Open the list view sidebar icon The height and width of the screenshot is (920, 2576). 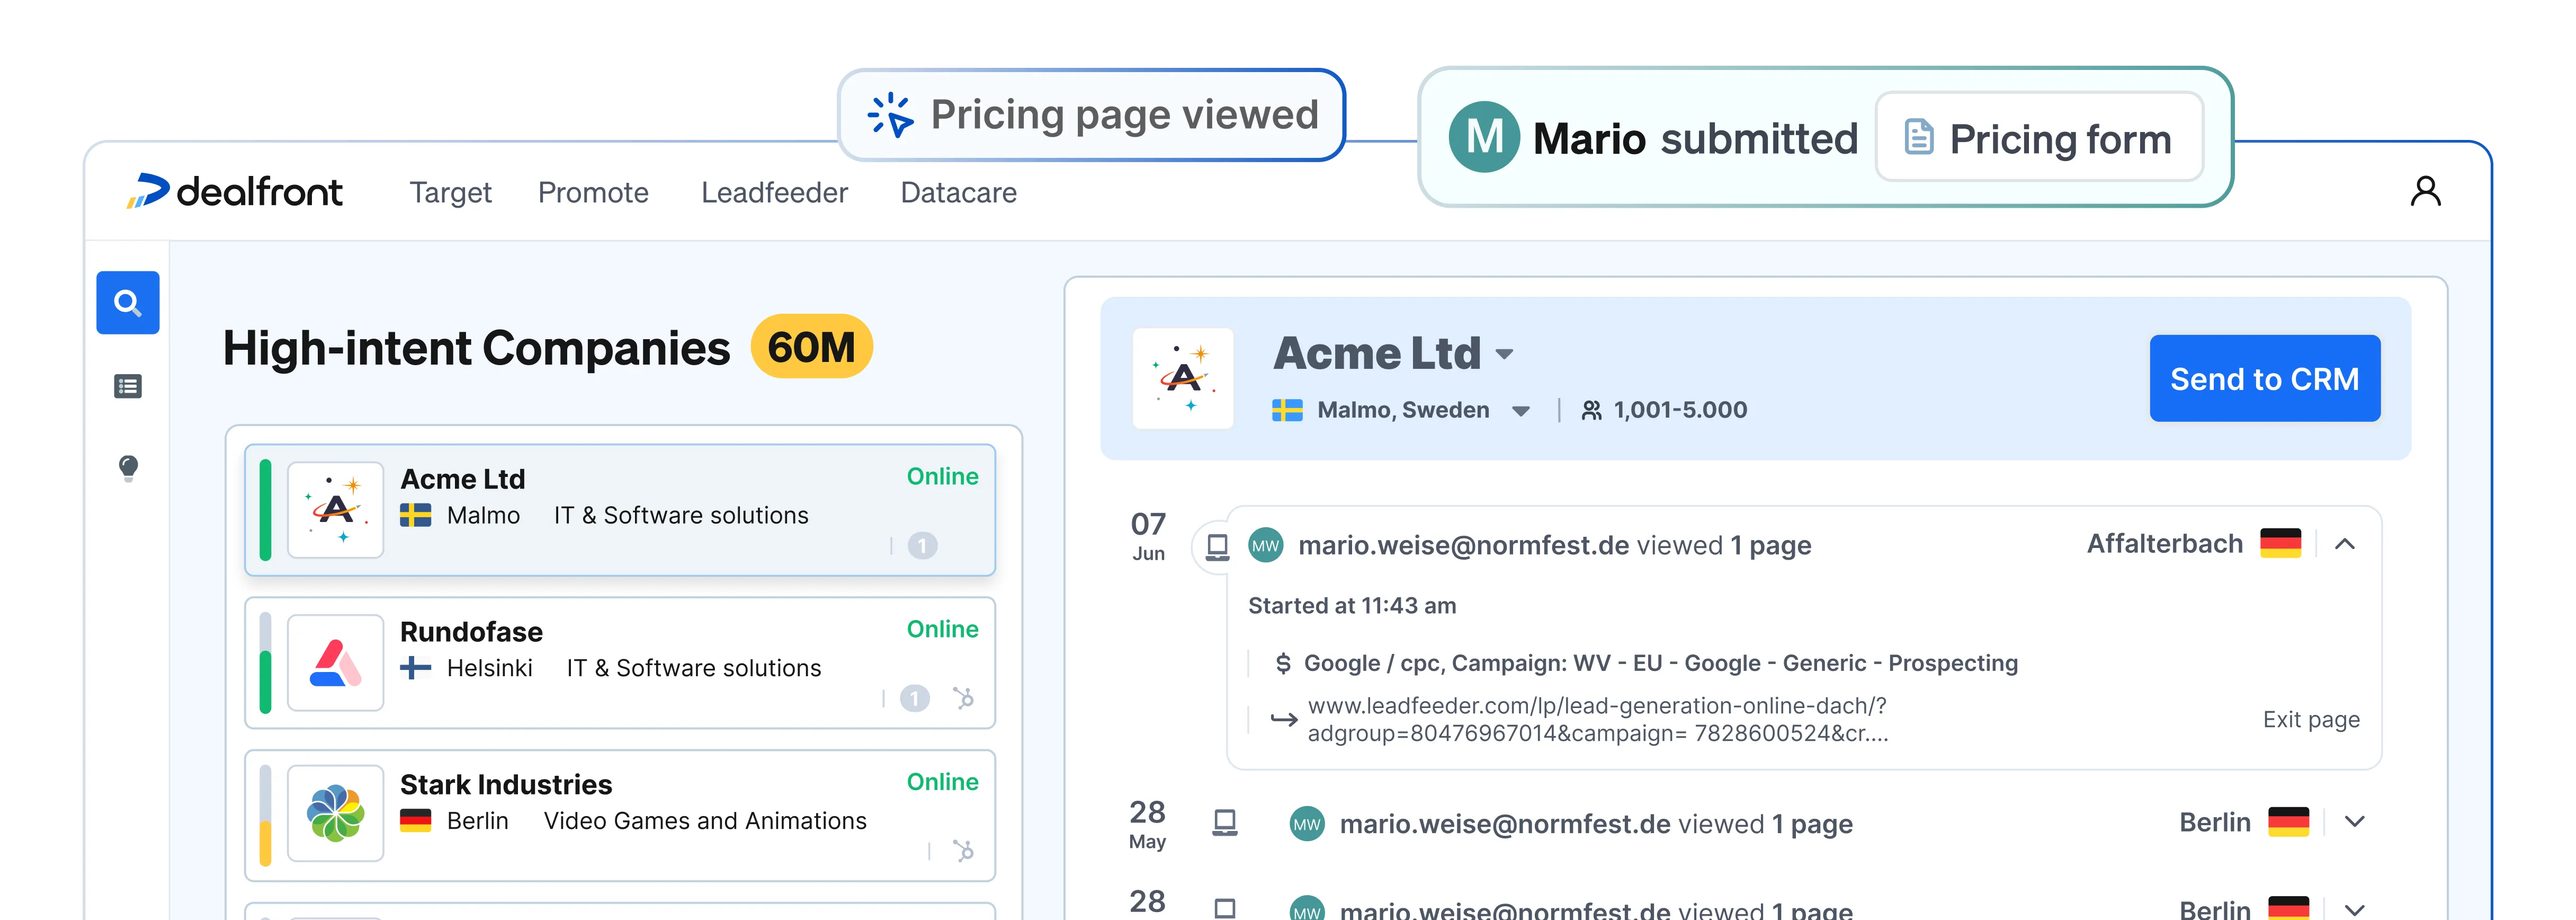click(x=128, y=386)
